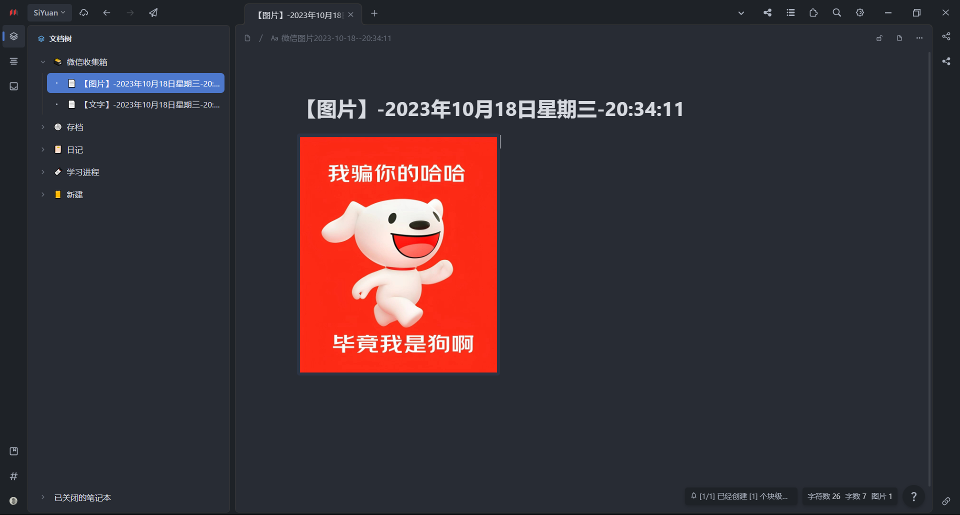Start cloud sync with the sync icon
The height and width of the screenshot is (515, 960).
coord(83,12)
